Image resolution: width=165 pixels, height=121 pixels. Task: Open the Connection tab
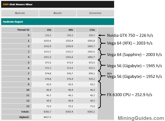coord(95,13)
